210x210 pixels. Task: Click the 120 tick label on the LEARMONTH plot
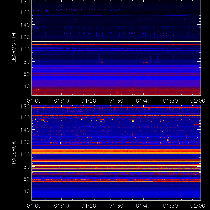pos(25,37)
